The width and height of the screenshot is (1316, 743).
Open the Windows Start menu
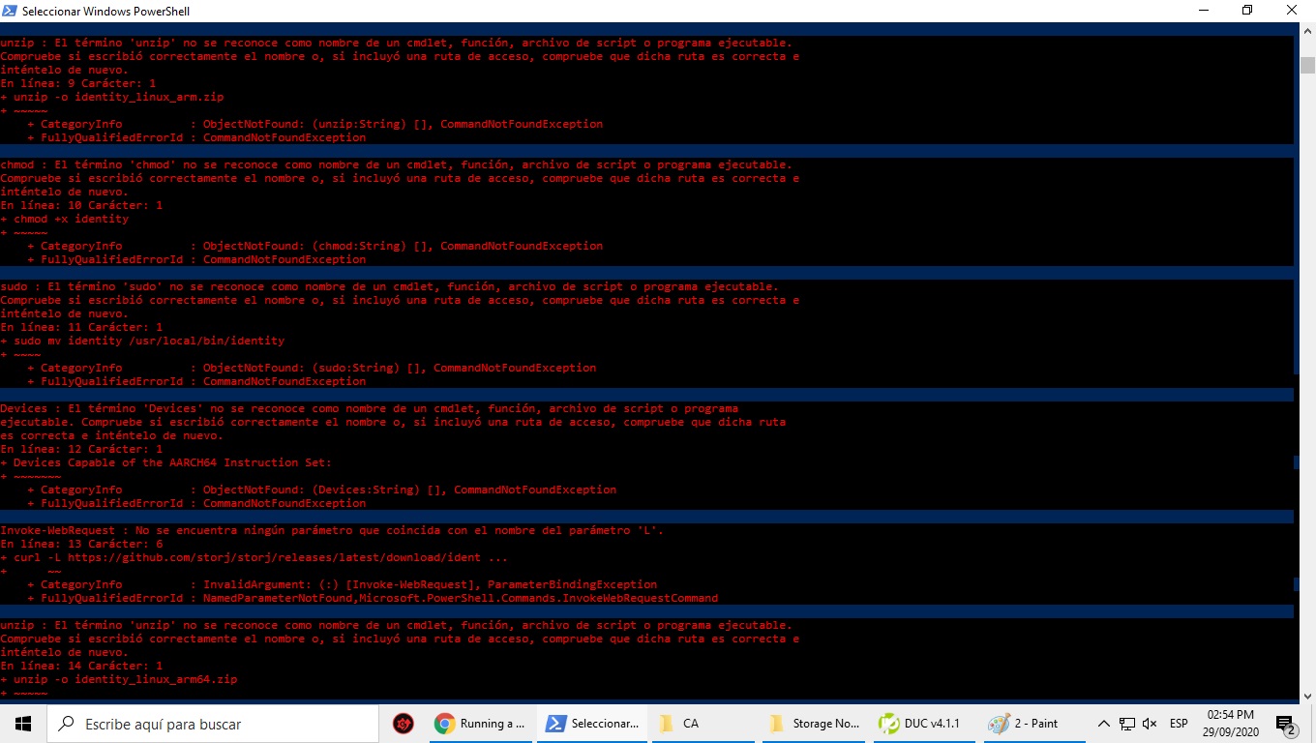[22, 723]
